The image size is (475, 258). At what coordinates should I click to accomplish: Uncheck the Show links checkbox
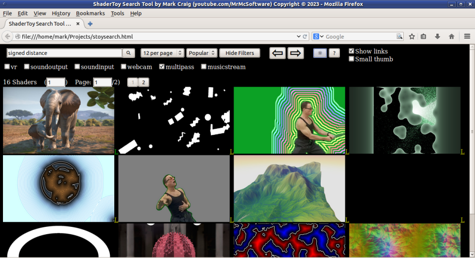tap(351, 51)
